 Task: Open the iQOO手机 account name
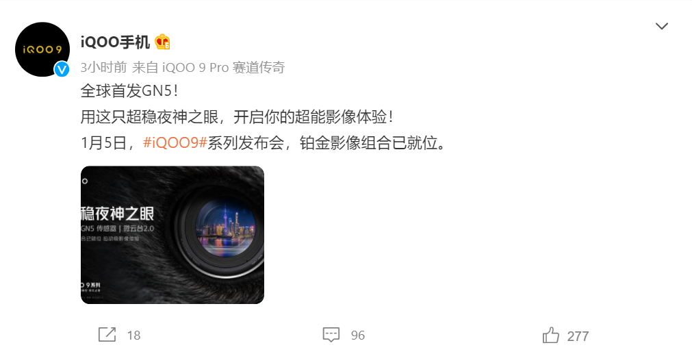(x=115, y=42)
